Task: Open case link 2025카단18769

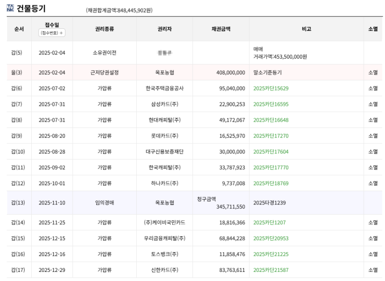Action: (271, 183)
